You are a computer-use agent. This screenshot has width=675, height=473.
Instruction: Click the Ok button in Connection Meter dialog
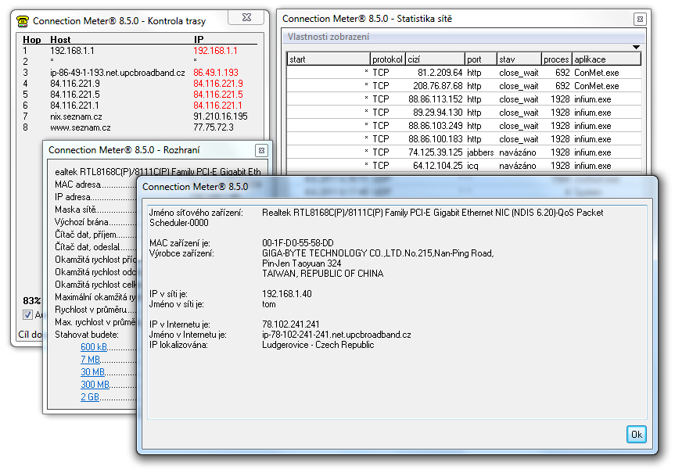tap(636, 434)
